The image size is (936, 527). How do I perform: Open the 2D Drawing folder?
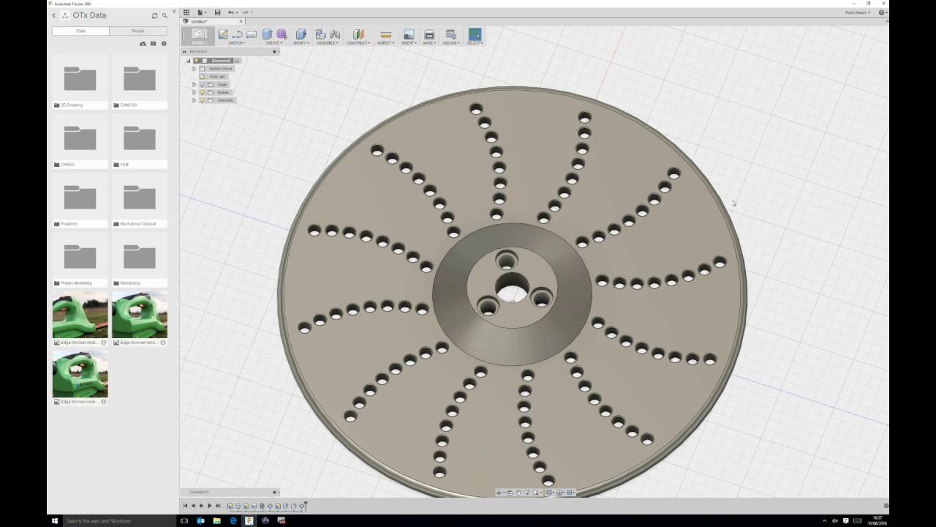(x=80, y=81)
